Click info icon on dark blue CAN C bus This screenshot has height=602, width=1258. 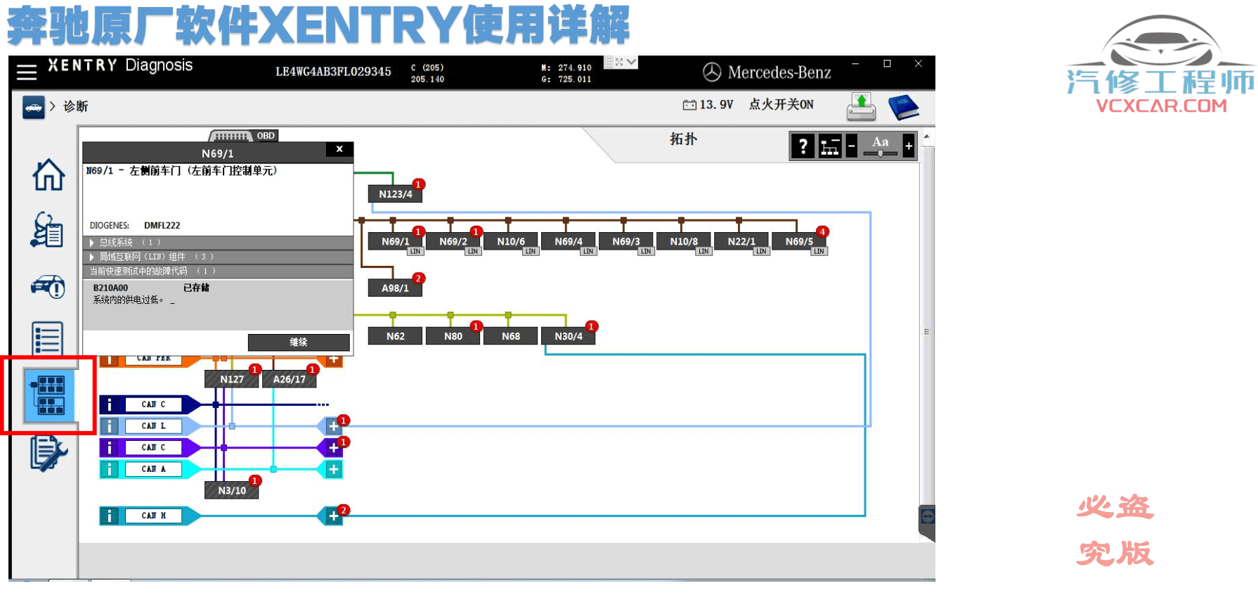pos(110,404)
